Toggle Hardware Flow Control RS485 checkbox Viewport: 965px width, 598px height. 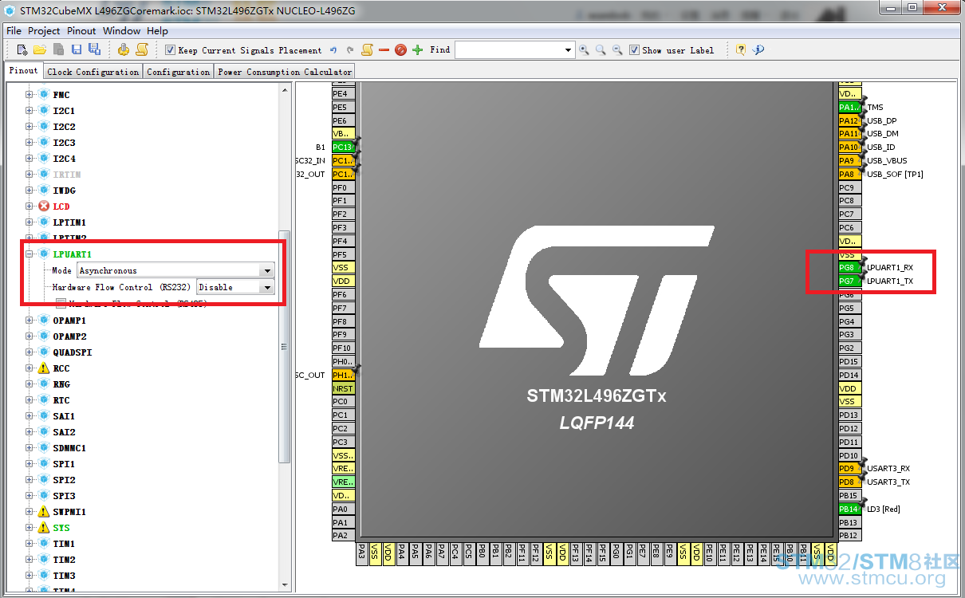click(61, 303)
